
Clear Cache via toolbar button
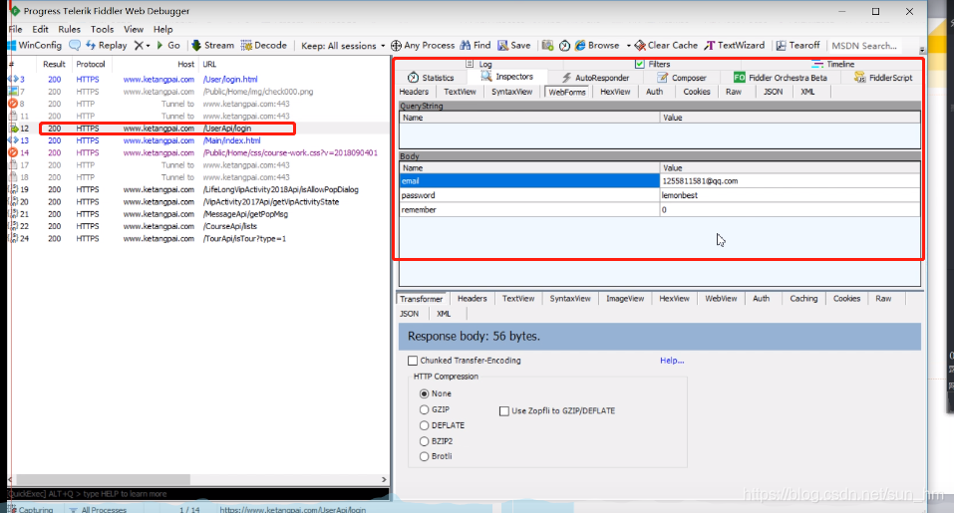(x=666, y=46)
